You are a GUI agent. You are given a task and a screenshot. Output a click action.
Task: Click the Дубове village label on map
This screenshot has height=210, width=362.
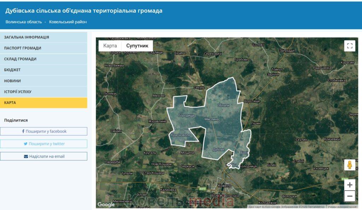point(218,149)
